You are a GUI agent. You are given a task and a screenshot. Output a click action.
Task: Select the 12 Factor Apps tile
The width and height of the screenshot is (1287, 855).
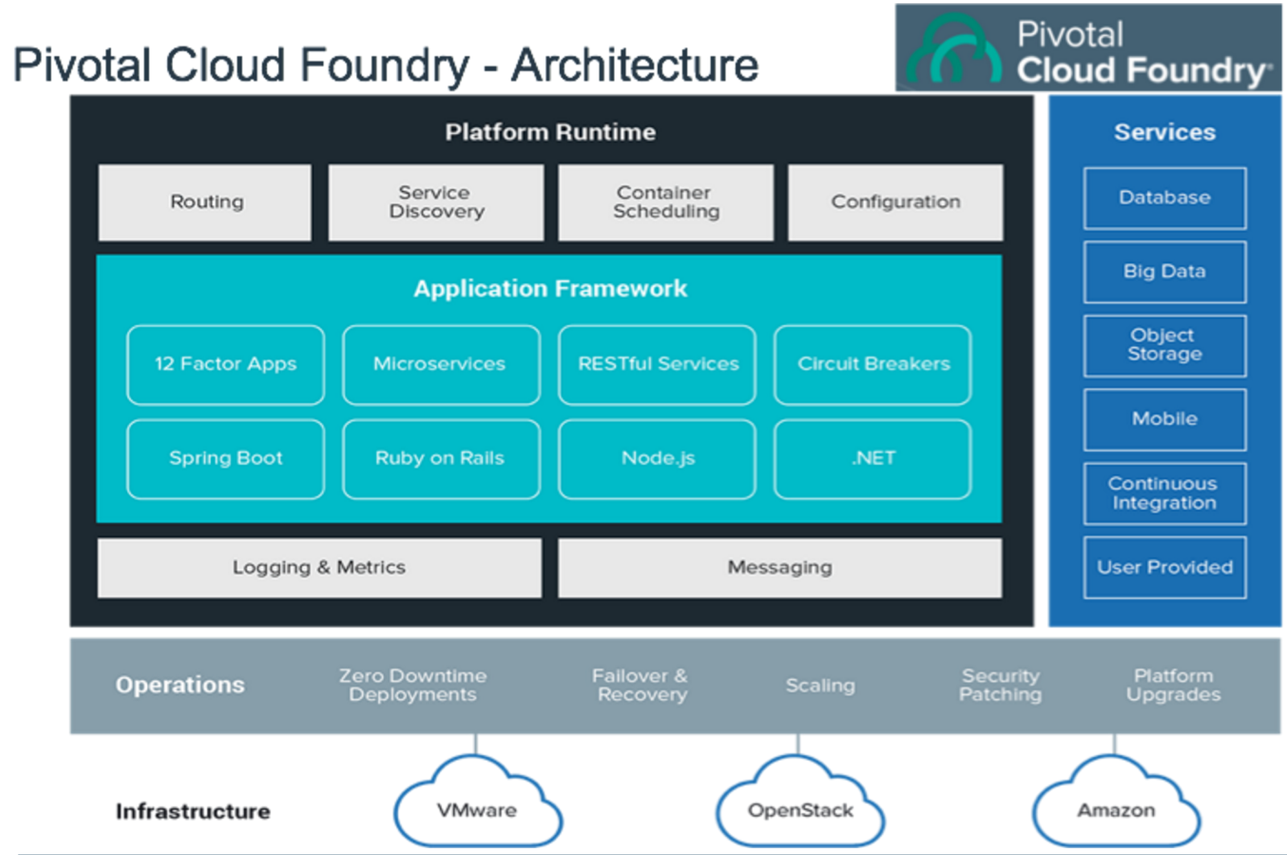(x=226, y=364)
